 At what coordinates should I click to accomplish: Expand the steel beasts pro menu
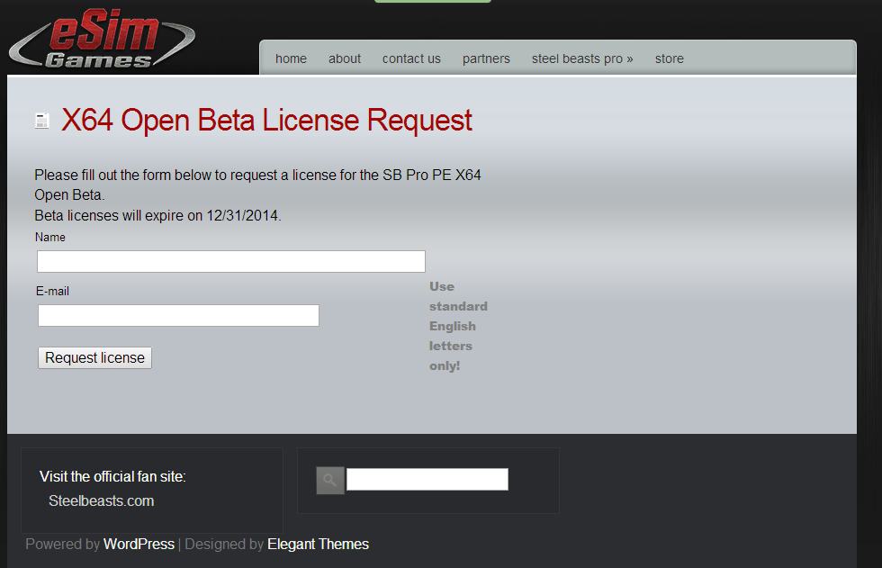[582, 59]
